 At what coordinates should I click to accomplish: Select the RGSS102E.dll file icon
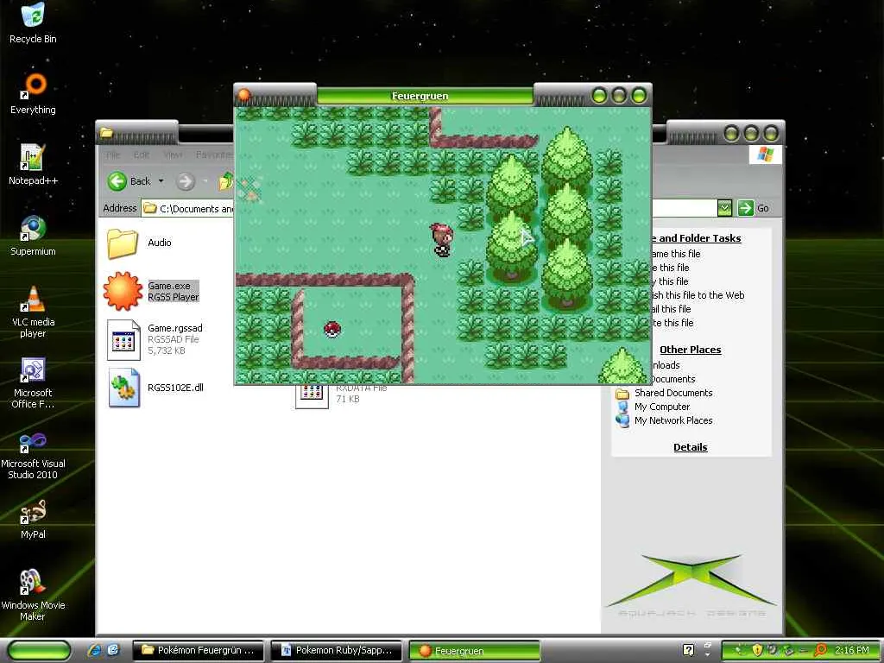(124, 388)
